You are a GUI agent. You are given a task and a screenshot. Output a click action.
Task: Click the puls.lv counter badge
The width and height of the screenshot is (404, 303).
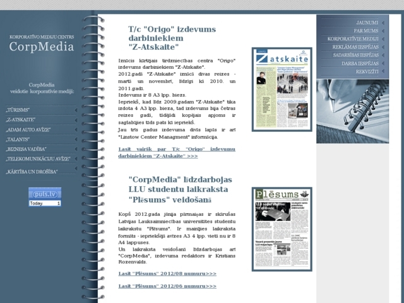pyautogui.click(x=45, y=197)
